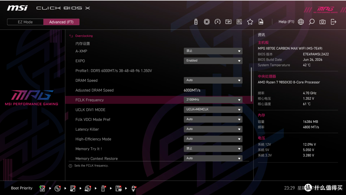This screenshot has width=346, height=195.
Task: Open the Latency Killer dropdown
Action: (x=213, y=129)
